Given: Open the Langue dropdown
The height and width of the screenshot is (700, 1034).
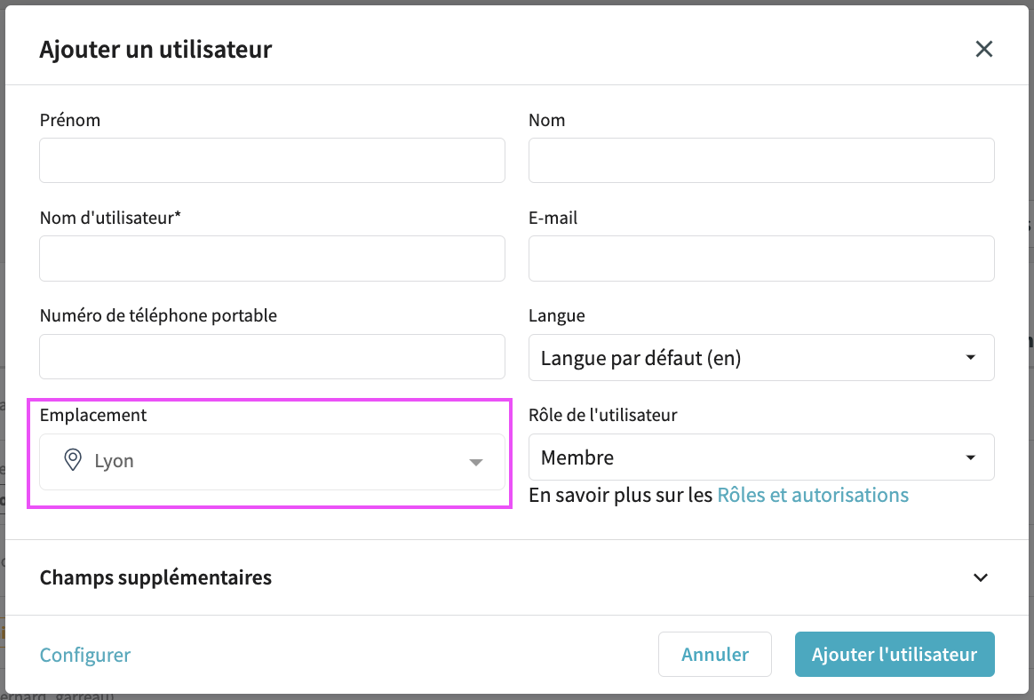Looking at the screenshot, I should (970, 358).
